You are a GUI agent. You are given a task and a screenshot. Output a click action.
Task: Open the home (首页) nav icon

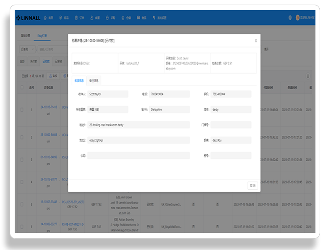coord(45,18)
